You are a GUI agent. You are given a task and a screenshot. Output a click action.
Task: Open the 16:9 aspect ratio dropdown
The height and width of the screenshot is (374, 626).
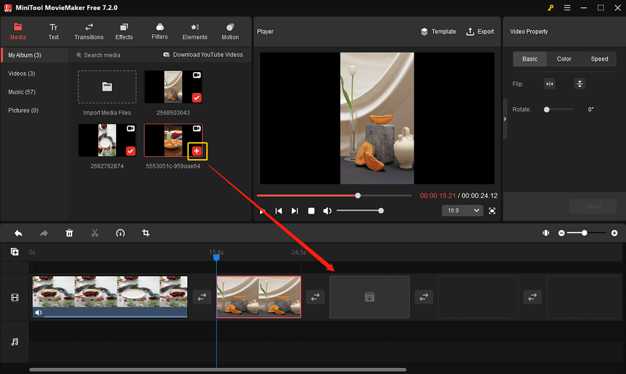click(x=462, y=210)
